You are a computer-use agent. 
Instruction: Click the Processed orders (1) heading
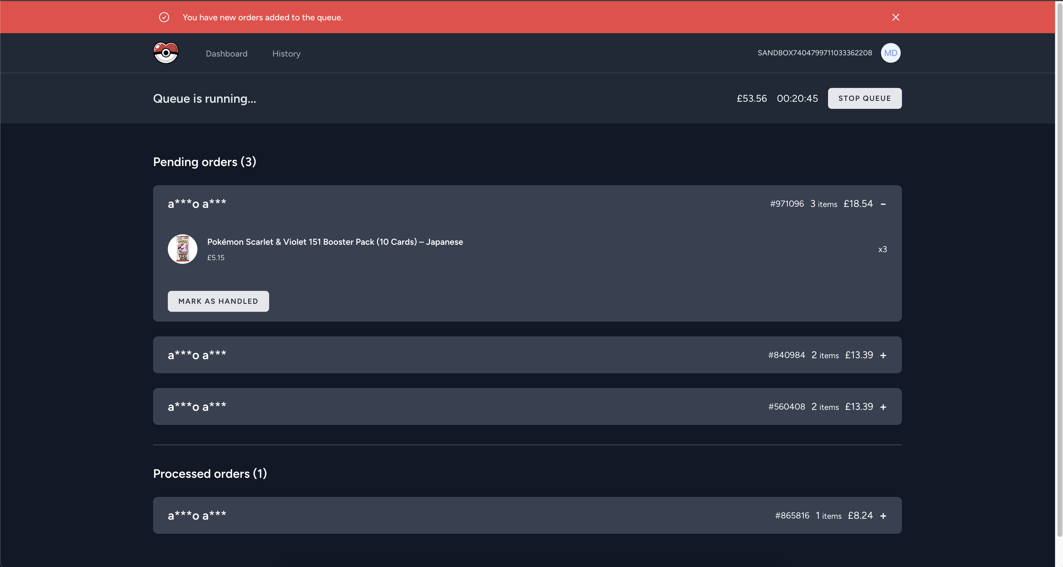tap(210, 474)
